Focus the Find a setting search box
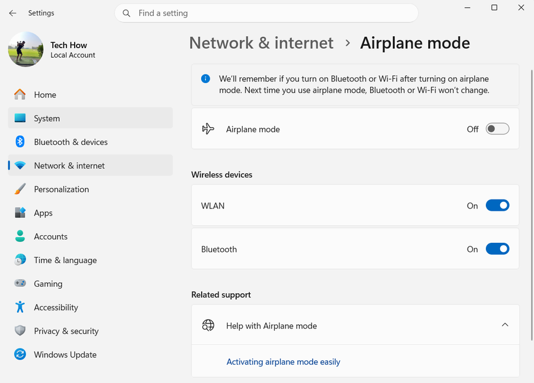534x383 pixels. coord(266,13)
